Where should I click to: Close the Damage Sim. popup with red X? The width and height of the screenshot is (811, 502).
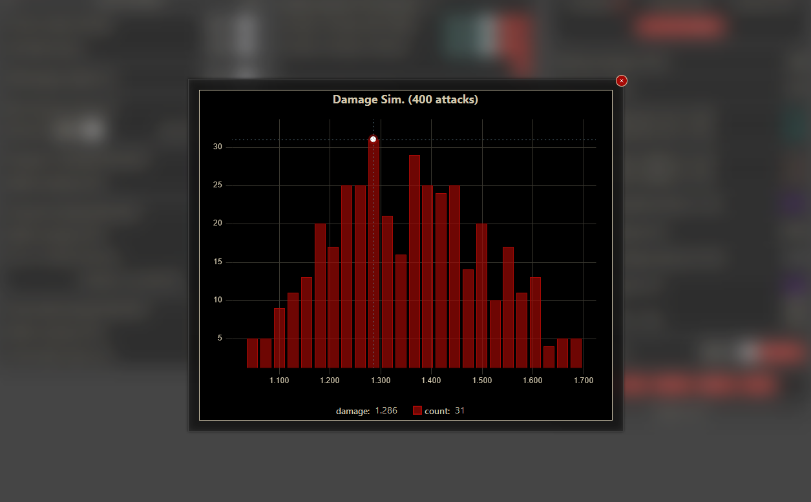point(622,81)
